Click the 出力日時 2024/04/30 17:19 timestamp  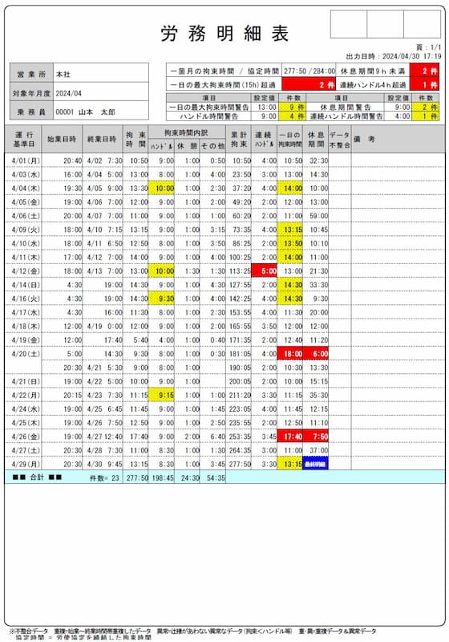(x=394, y=56)
